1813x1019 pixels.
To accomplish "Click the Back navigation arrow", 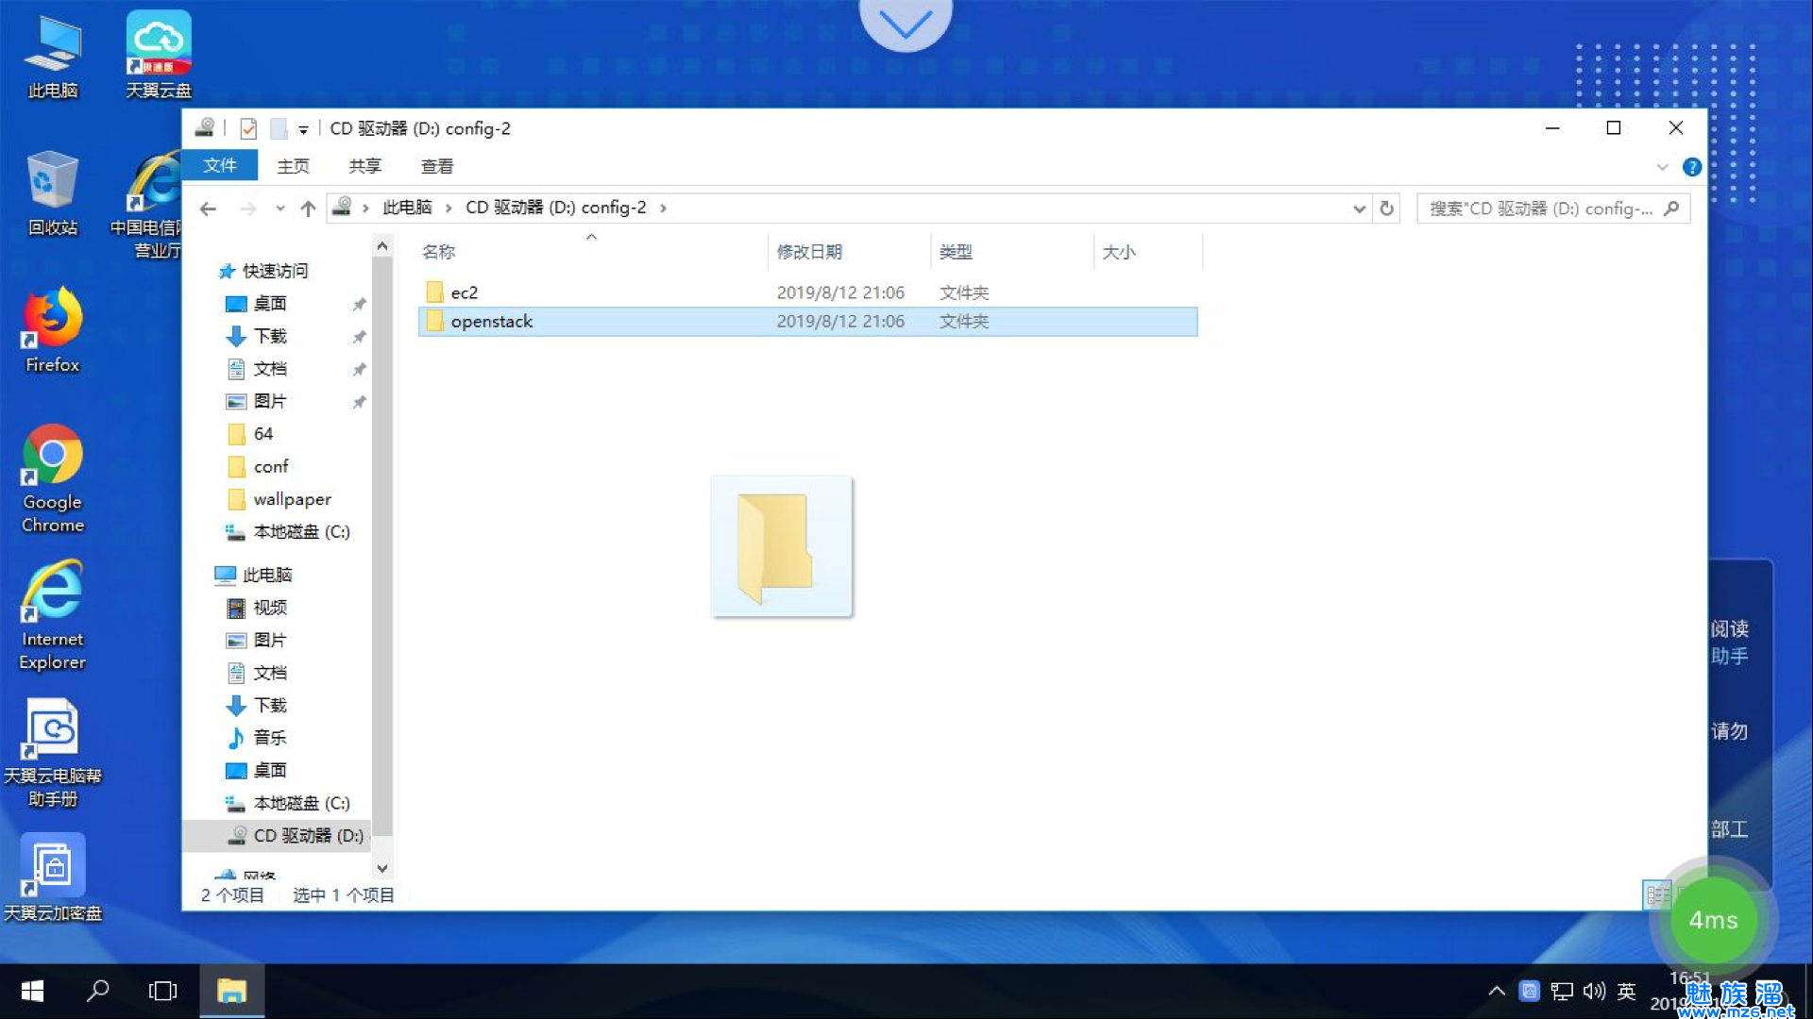I will coord(208,209).
